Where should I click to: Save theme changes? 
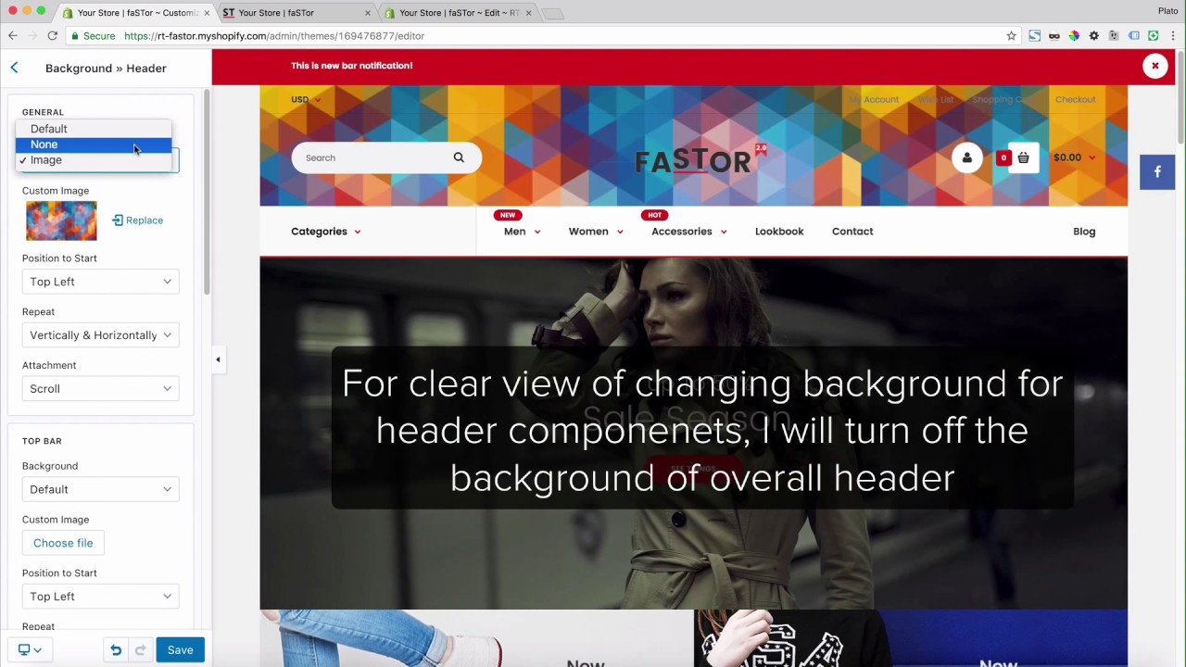coord(180,650)
